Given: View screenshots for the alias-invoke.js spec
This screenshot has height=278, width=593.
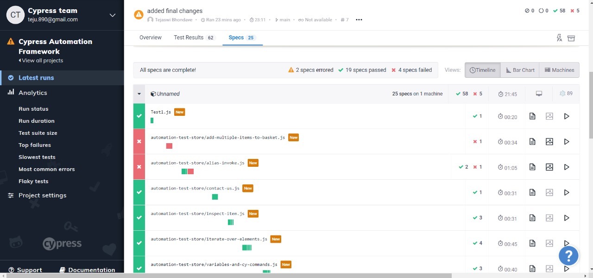Looking at the screenshot, I should point(549,167).
